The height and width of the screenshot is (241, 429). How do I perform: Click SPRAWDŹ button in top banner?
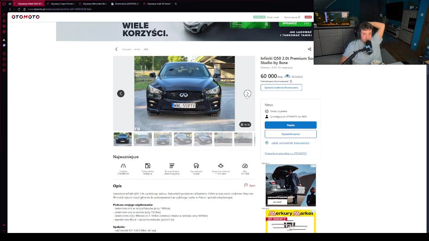coord(295,23)
